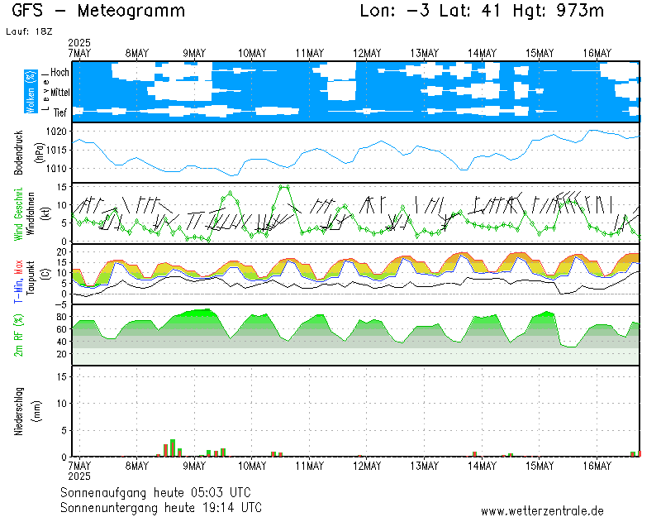
Task: Click the "(C)" temperature unit label
Action: (x=46, y=275)
